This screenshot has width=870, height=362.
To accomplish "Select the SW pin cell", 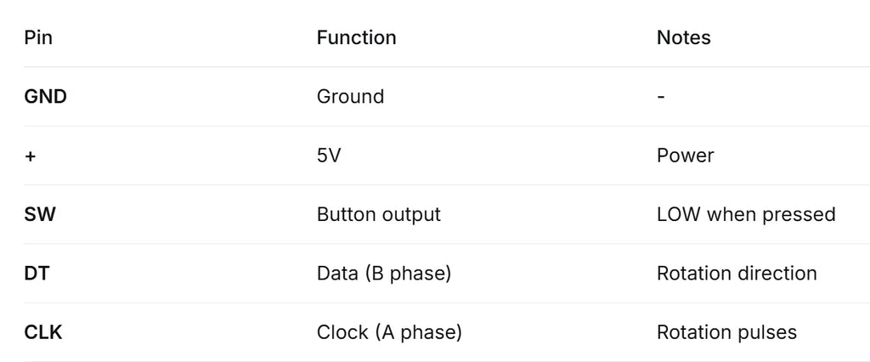I will [x=40, y=214].
